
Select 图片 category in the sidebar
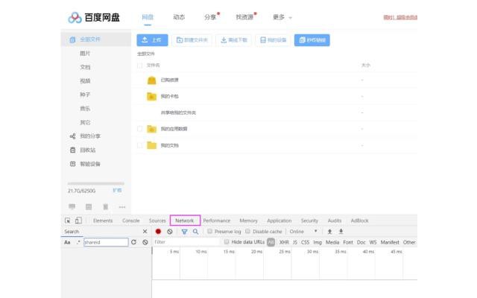coord(85,53)
